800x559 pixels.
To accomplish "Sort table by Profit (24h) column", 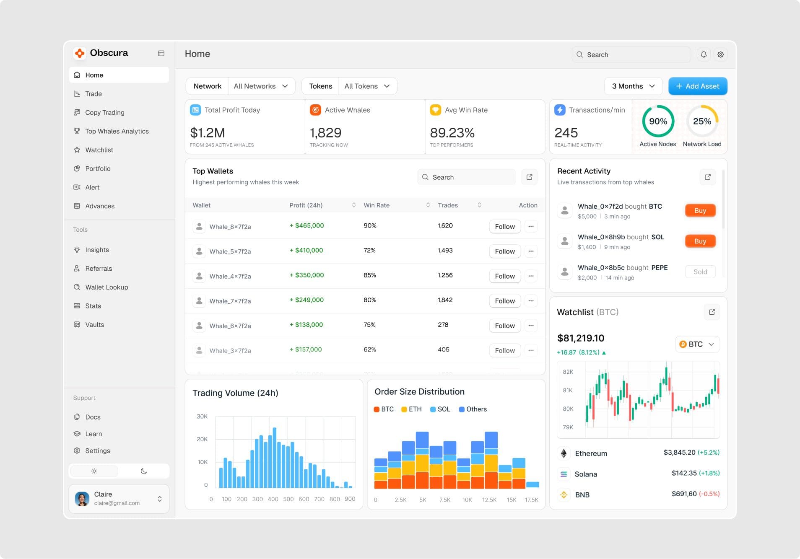I will coord(354,205).
